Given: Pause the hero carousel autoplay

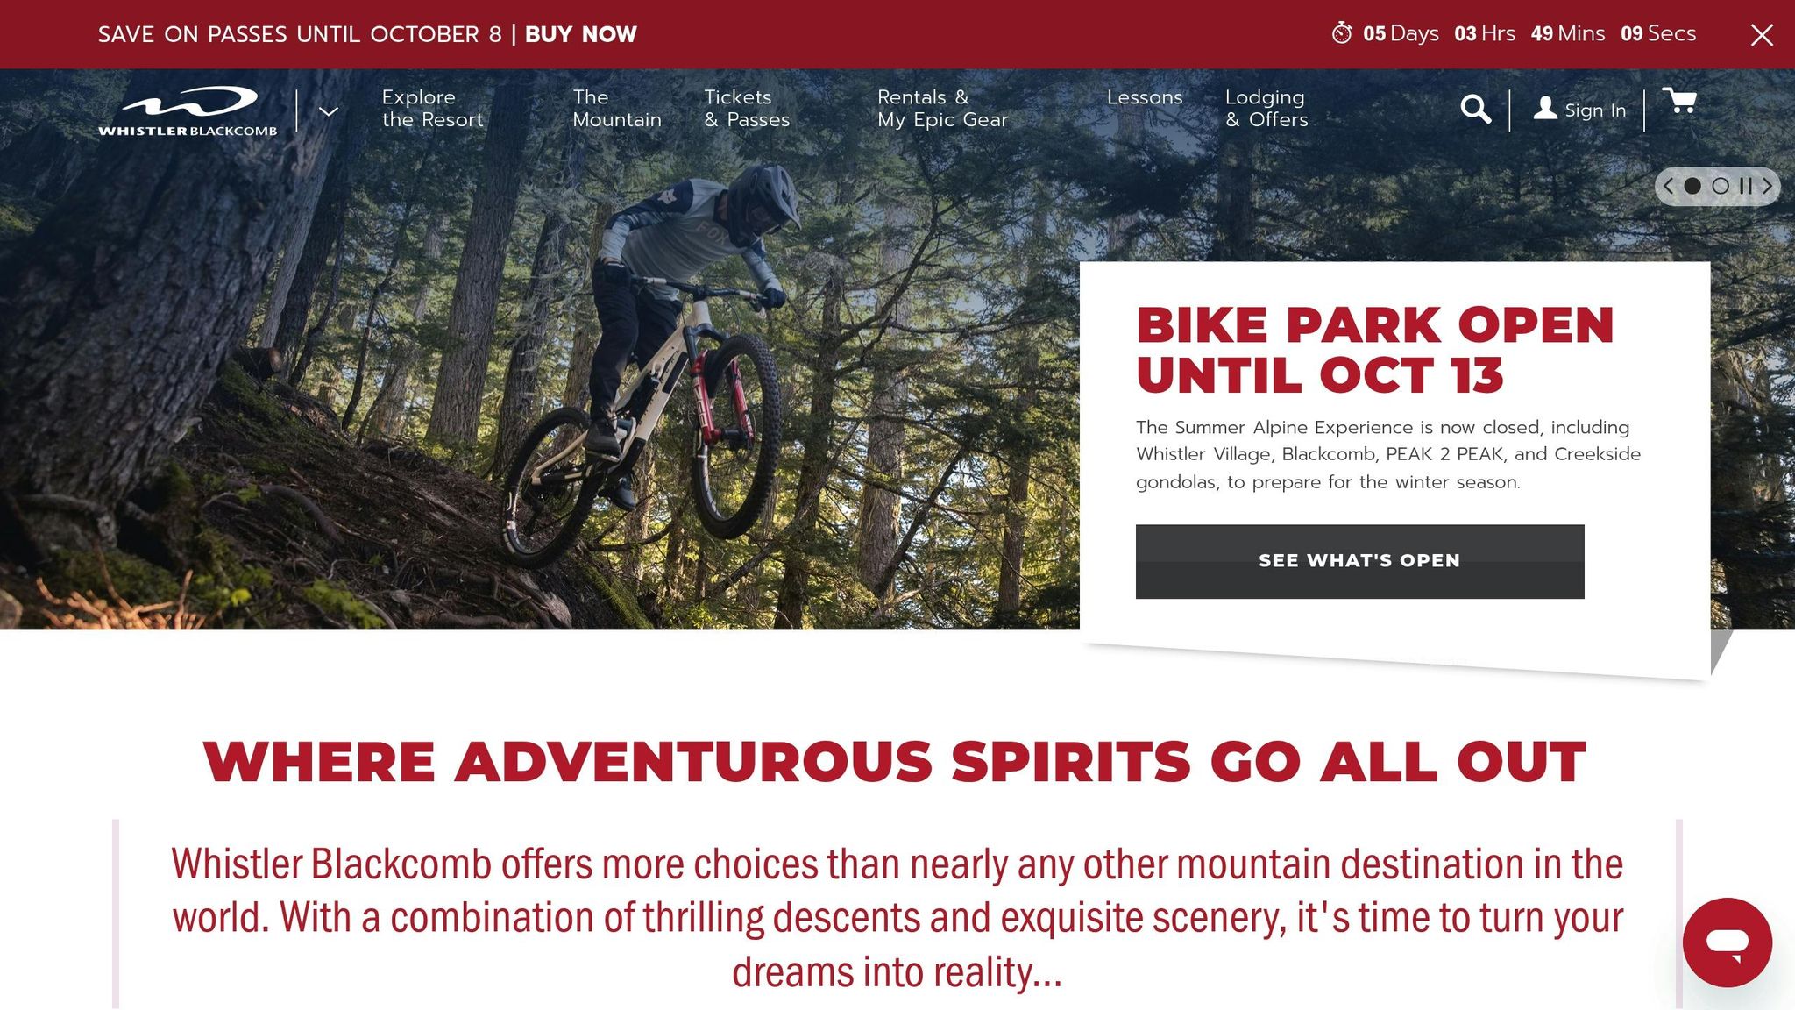Looking at the screenshot, I should tap(1746, 186).
